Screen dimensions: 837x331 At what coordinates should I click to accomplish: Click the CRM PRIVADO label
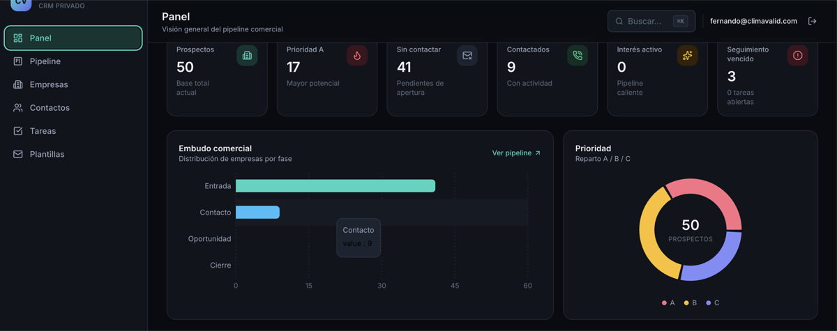coord(61,6)
